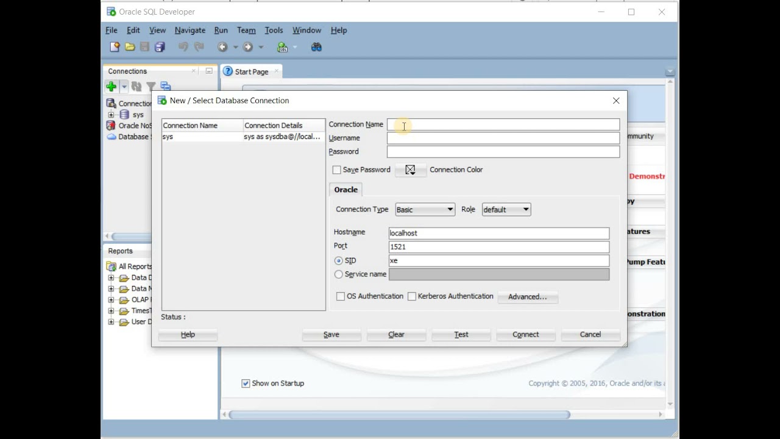This screenshot has height=439, width=780.
Task: Open the Role dropdown
Action: click(506, 209)
